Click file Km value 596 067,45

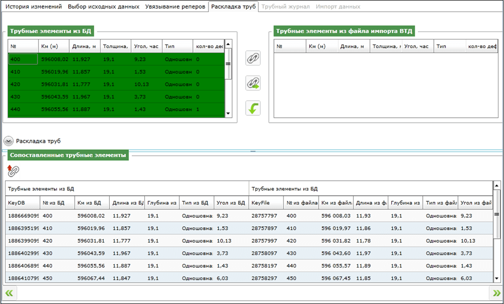pos(336,278)
